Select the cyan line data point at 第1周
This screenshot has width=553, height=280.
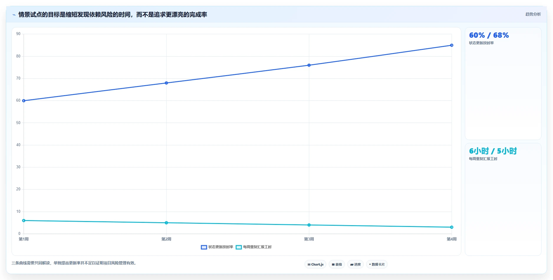24,220
